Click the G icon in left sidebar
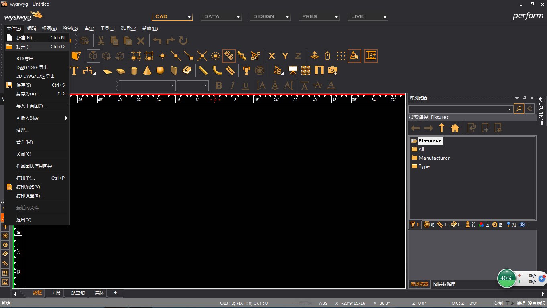The height and width of the screenshot is (308, 547). [x=5, y=245]
